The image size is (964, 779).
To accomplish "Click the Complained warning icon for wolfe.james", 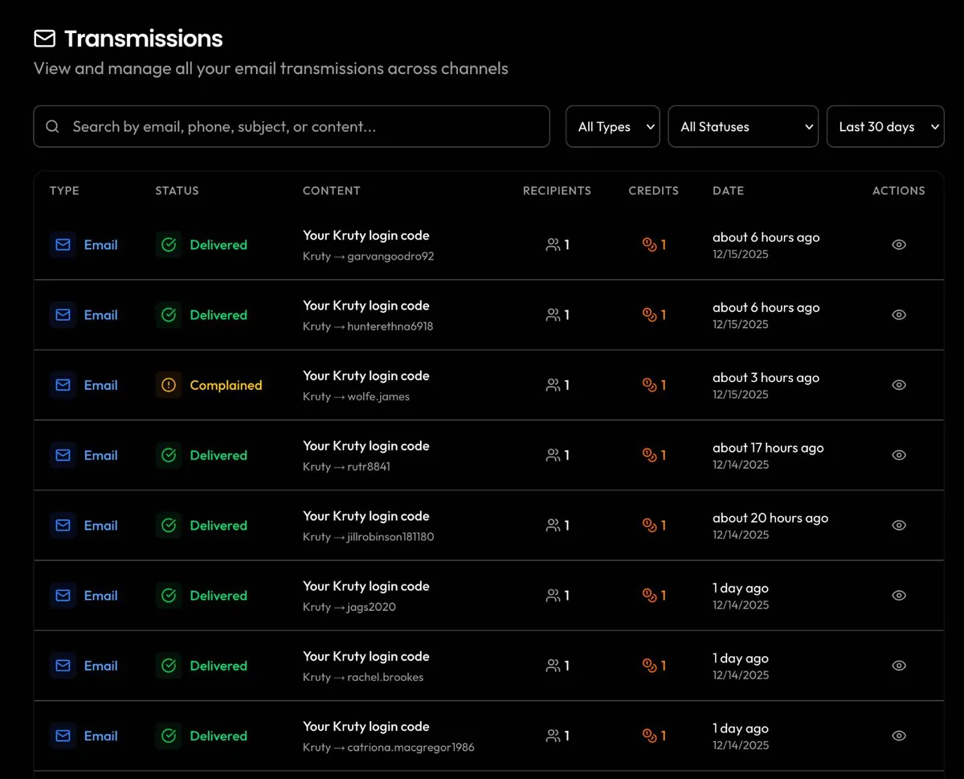I will click(x=169, y=385).
